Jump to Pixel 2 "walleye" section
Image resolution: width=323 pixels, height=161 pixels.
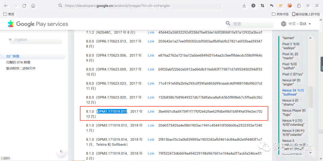[x=291, y=46]
